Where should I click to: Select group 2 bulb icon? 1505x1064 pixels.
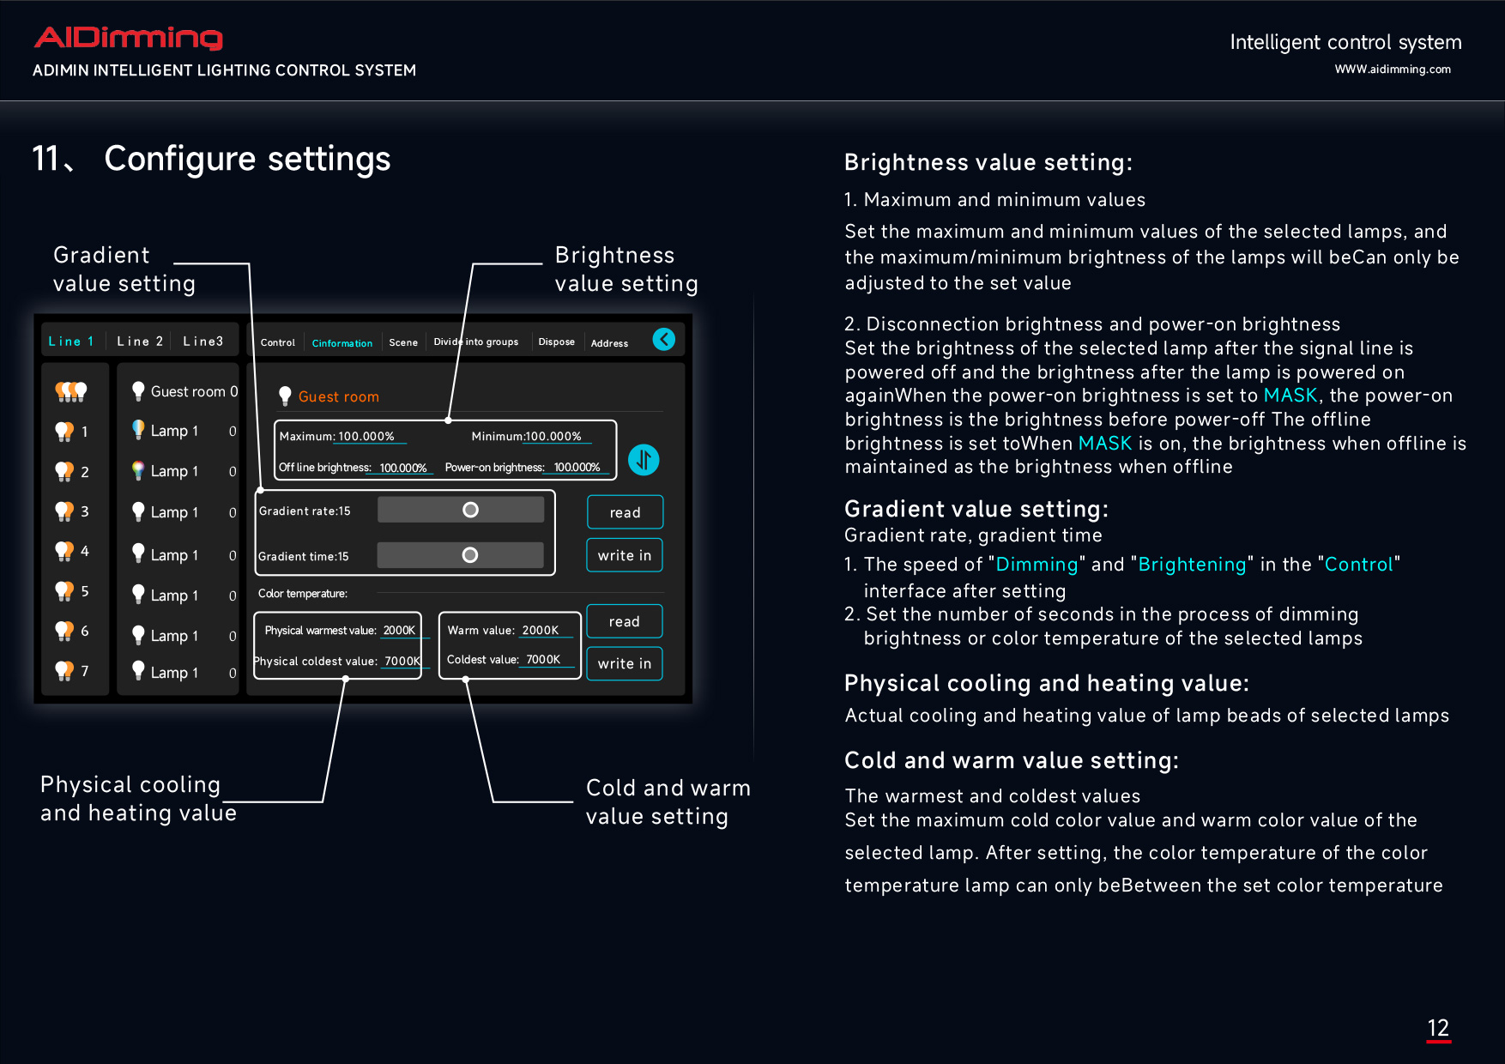pyautogui.click(x=64, y=471)
